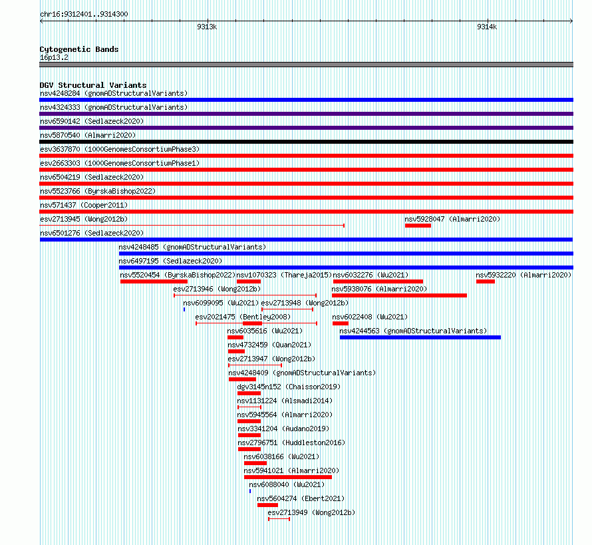The image size is (592, 545).
Task: Click esv2713945 (Wong2012b) label
Action: (84, 219)
